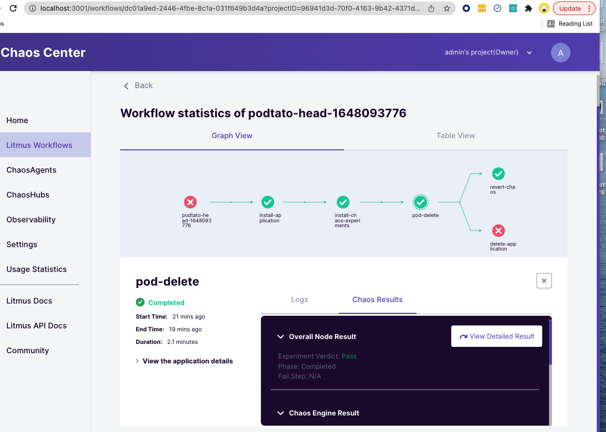
Task: Click the browser reload icon
Action: 13,8
